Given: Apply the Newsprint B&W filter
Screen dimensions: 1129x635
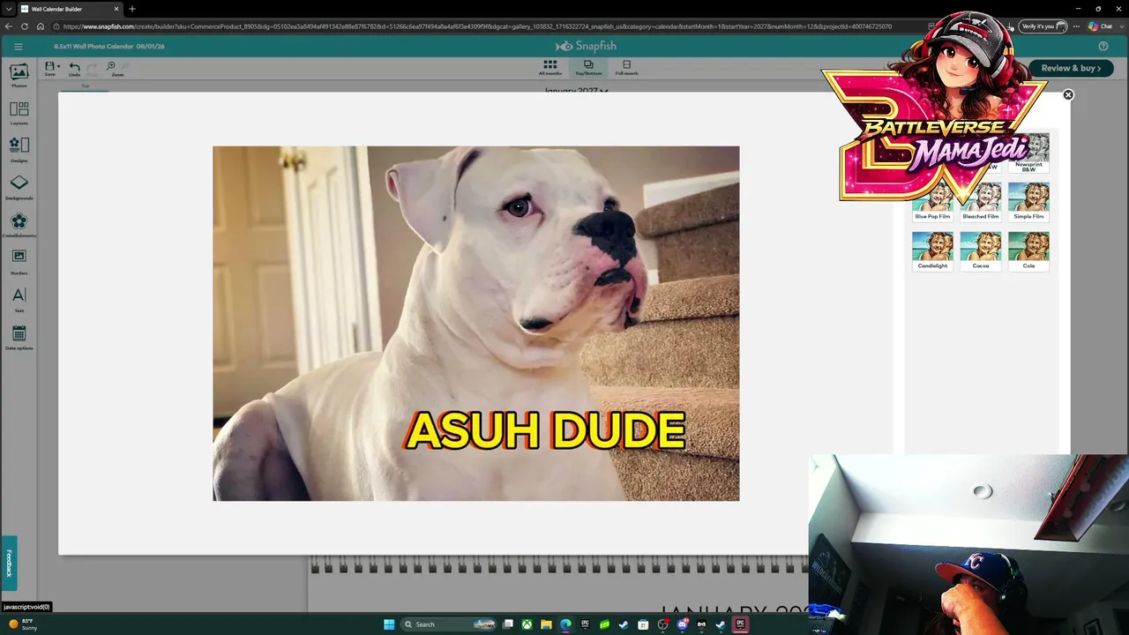Looking at the screenshot, I should 1028,153.
